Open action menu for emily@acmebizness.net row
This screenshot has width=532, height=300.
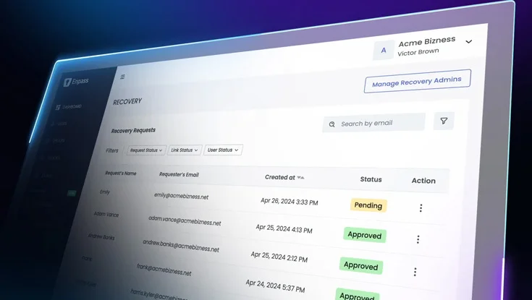pos(421,207)
